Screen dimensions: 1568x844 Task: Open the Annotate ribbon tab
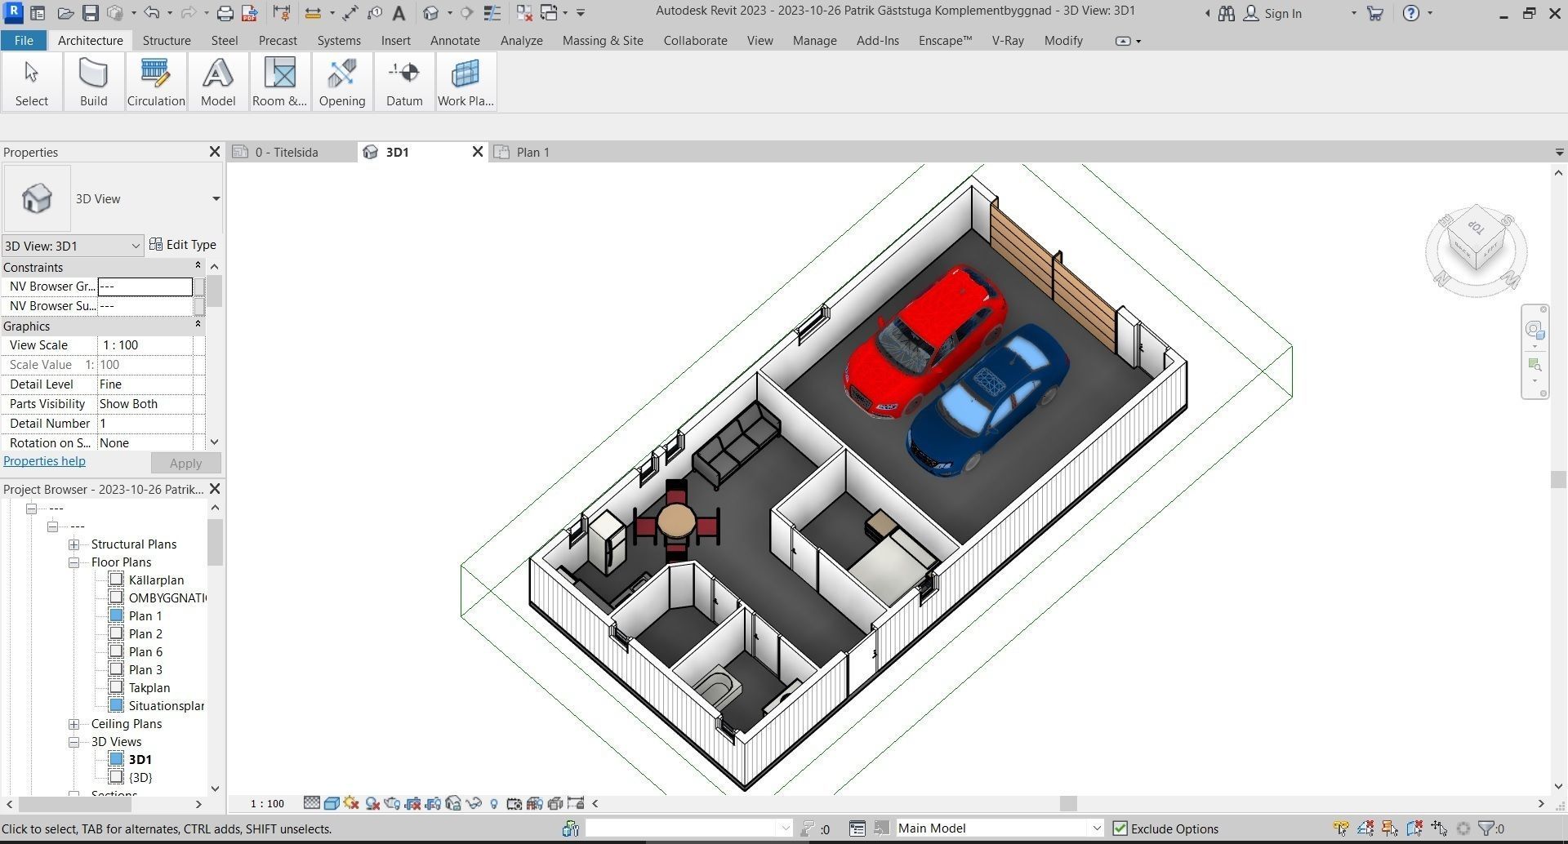coord(455,40)
